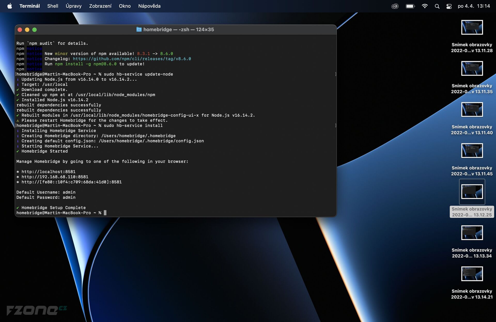Click the file label ending 13.11.35
Viewport: 496px width, 322px height.
click(x=472, y=89)
